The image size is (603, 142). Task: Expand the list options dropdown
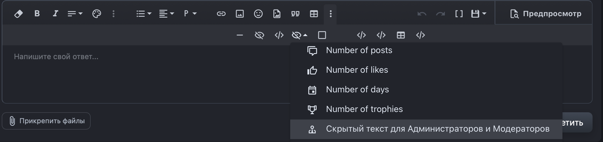tap(144, 14)
